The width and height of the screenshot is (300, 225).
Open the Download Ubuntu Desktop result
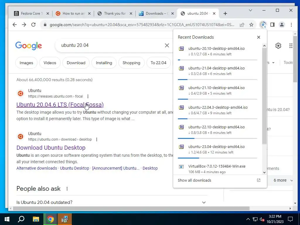(51, 148)
